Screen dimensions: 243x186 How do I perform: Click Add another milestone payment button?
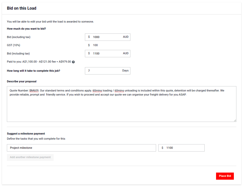30,157
